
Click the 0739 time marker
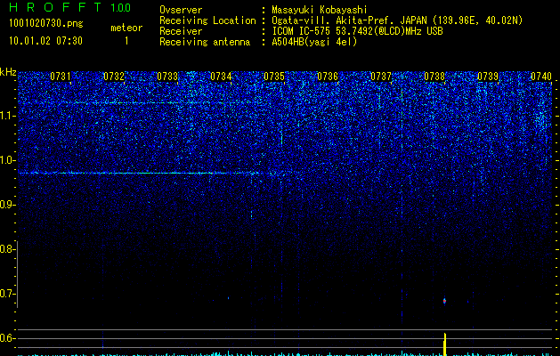pos(488,77)
